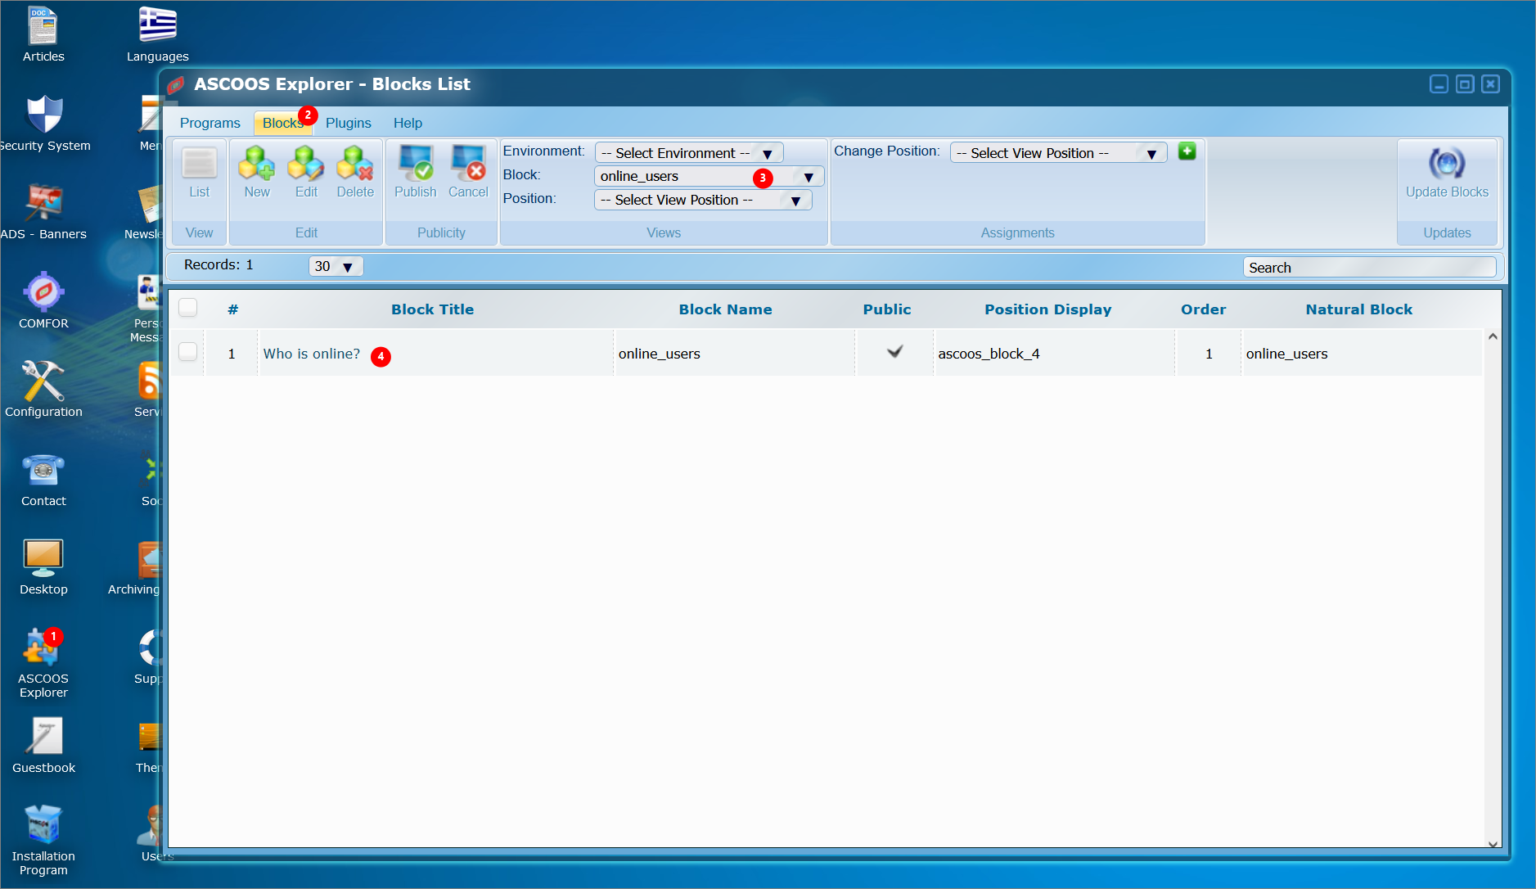The width and height of the screenshot is (1536, 889).
Task: Open the Block dropdown showing online_users
Action: [x=709, y=177]
